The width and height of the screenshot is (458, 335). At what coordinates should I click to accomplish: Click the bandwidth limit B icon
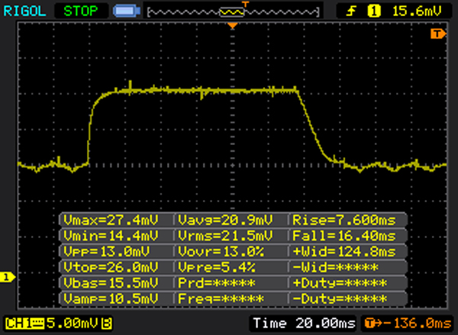pyautogui.click(x=107, y=324)
